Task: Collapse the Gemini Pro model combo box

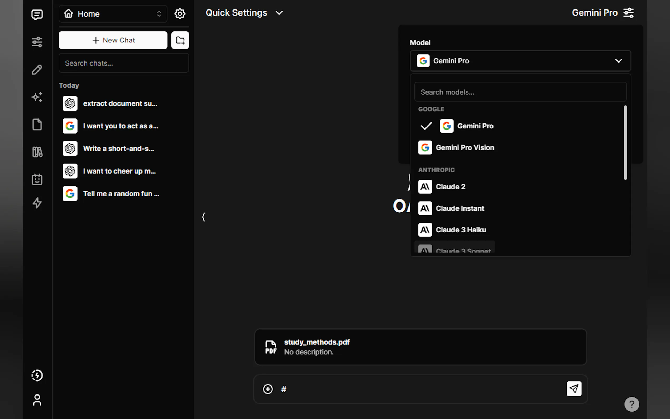Action: 520,61
